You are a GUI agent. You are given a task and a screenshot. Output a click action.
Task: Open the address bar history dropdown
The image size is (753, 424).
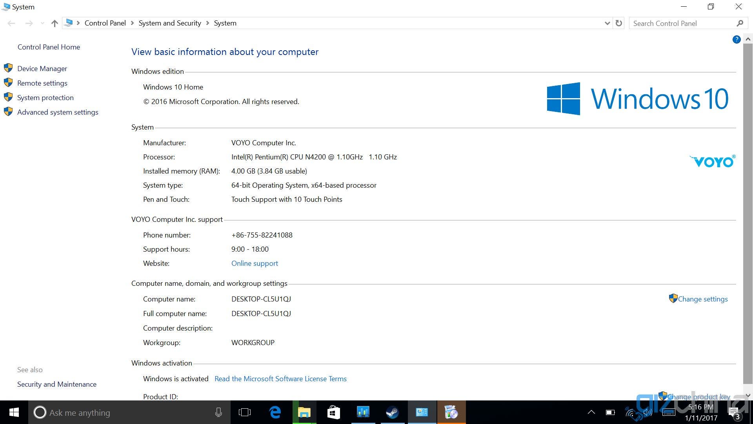tap(607, 23)
